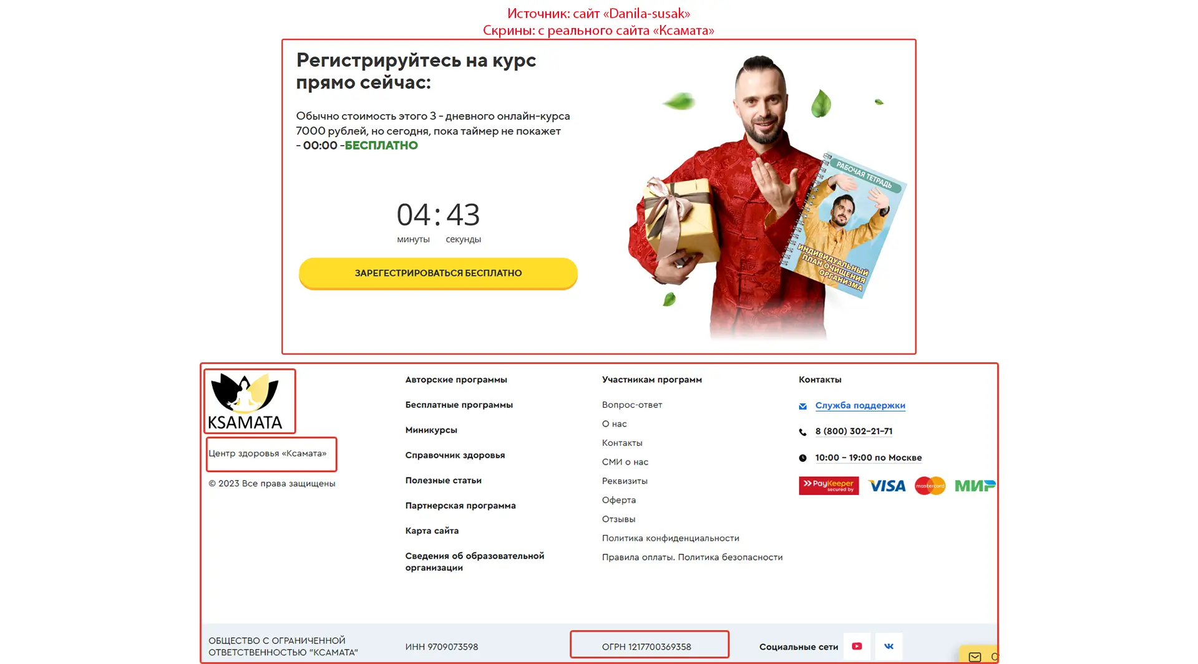The width and height of the screenshot is (1198, 664).
Task: Open the Вопрос-ответ page
Action: tap(632, 405)
